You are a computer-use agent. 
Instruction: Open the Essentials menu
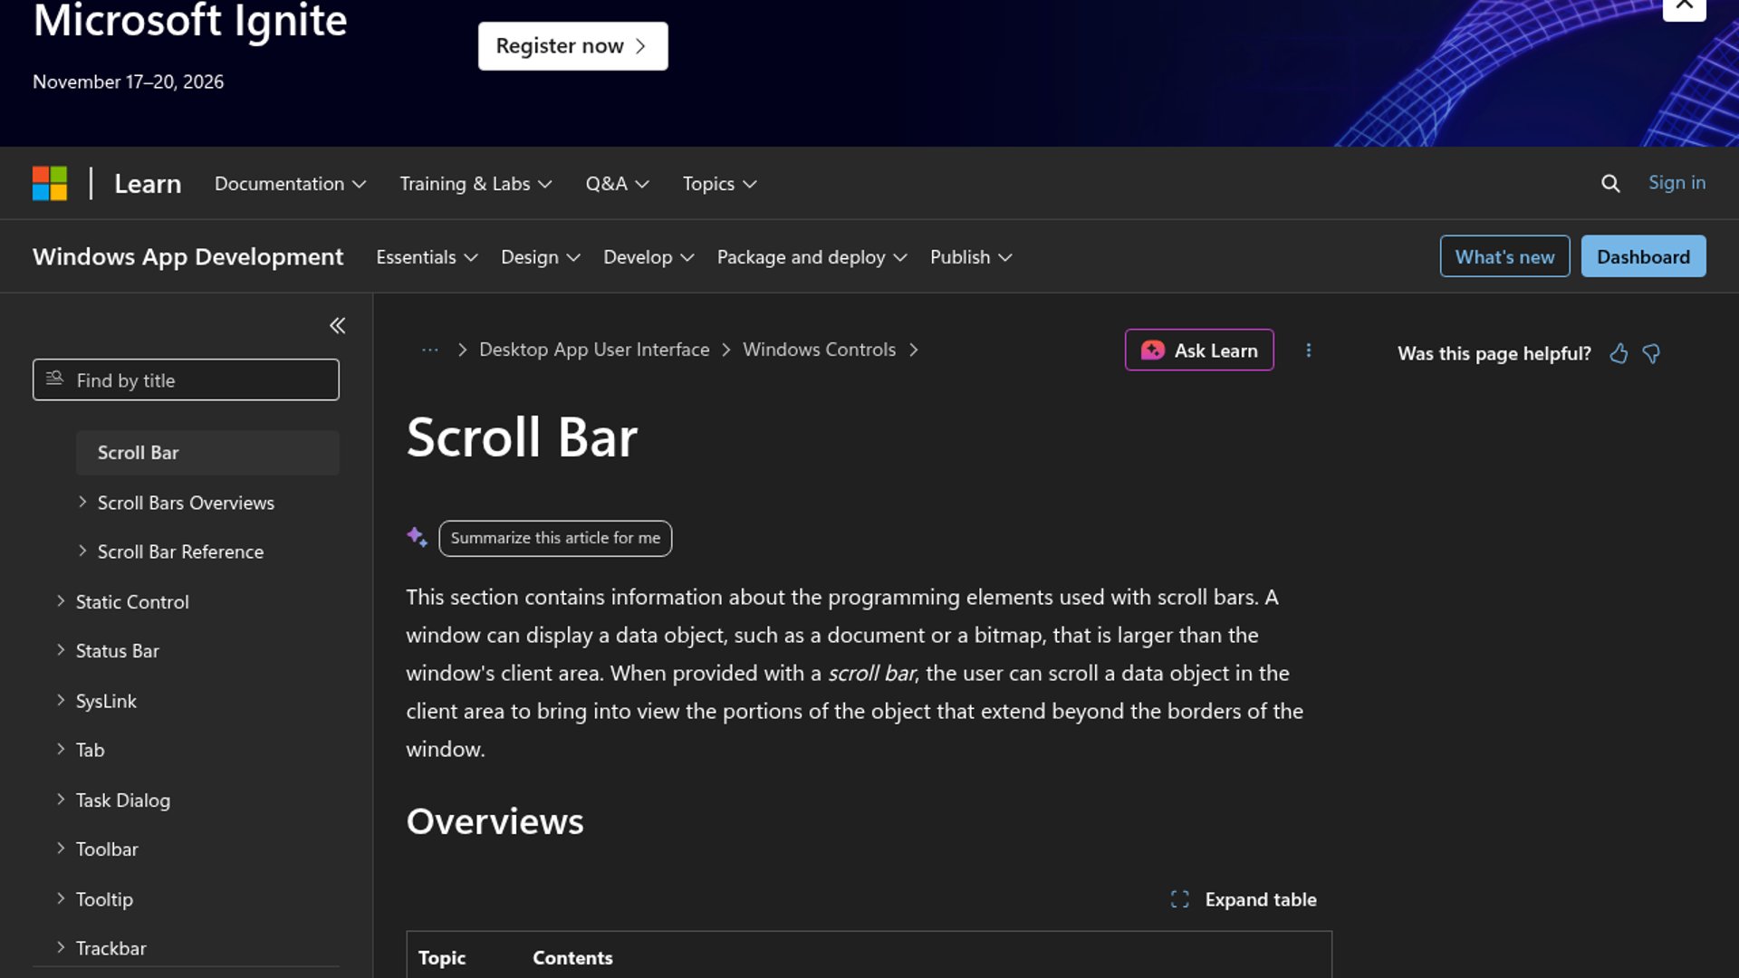pos(427,257)
